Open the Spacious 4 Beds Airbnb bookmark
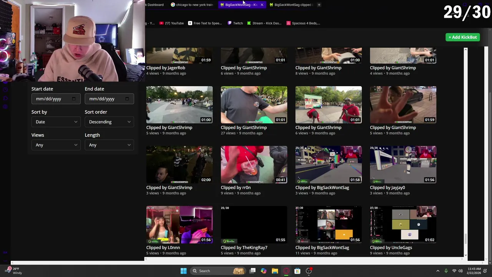This screenshot has width=492, height=277. [303, 23]
